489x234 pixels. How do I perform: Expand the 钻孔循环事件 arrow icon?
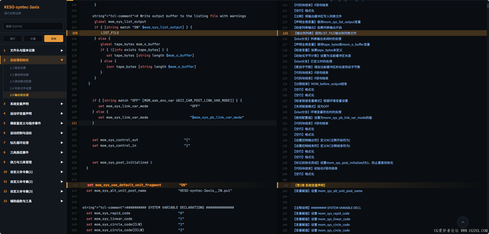(62, 143)
